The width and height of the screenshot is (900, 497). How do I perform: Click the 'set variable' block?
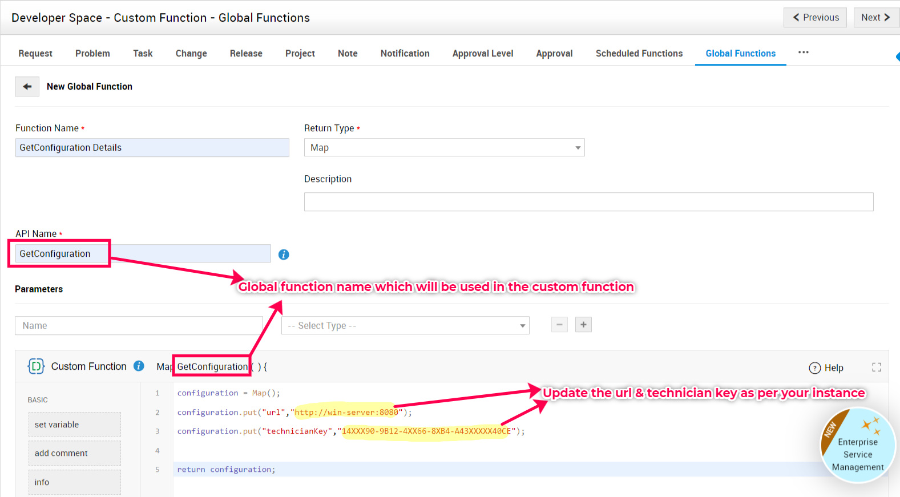[74, 425]
